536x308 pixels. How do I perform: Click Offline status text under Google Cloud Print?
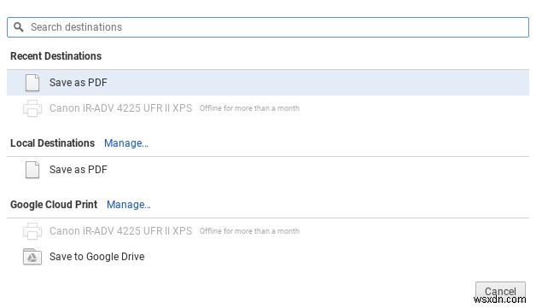pyautogui.click(x=249, y=231)
